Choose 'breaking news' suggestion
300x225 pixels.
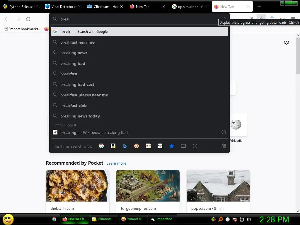[x=139, y=53]
